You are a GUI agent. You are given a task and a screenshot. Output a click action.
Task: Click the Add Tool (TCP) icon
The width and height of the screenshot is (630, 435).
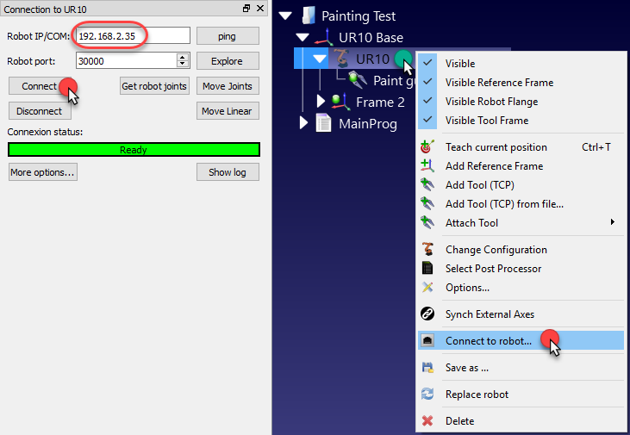(x=427, y=185)
